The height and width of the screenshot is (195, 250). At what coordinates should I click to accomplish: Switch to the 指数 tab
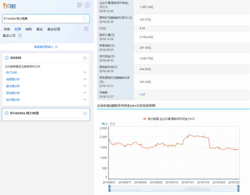pyautogui.click(x=28, y=29)
